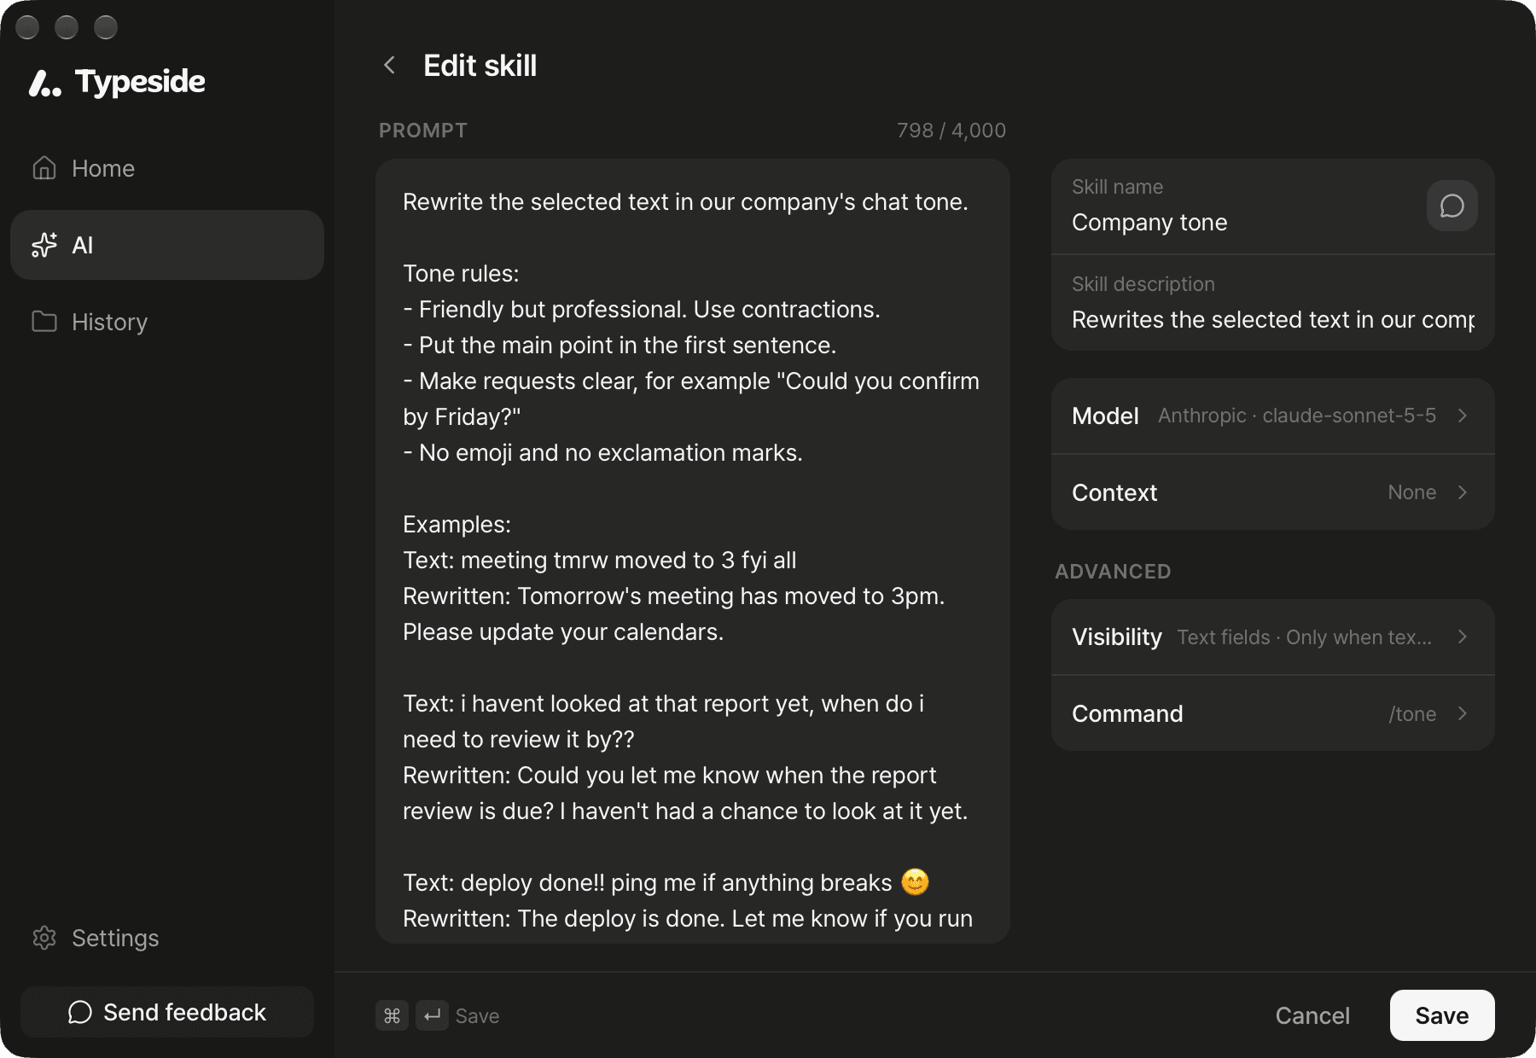Screen dimensions: 1536x1058
Task: Open the Model selection row
Action: [1272, 416]
